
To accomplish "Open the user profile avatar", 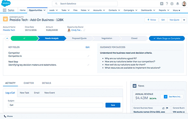I will tap(184, 4).
